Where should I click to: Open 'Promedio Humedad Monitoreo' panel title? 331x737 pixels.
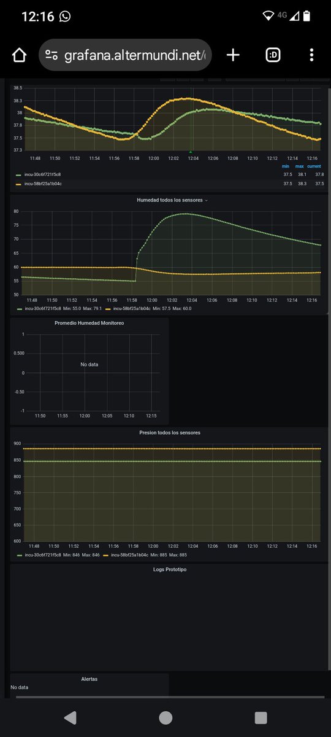89,323
